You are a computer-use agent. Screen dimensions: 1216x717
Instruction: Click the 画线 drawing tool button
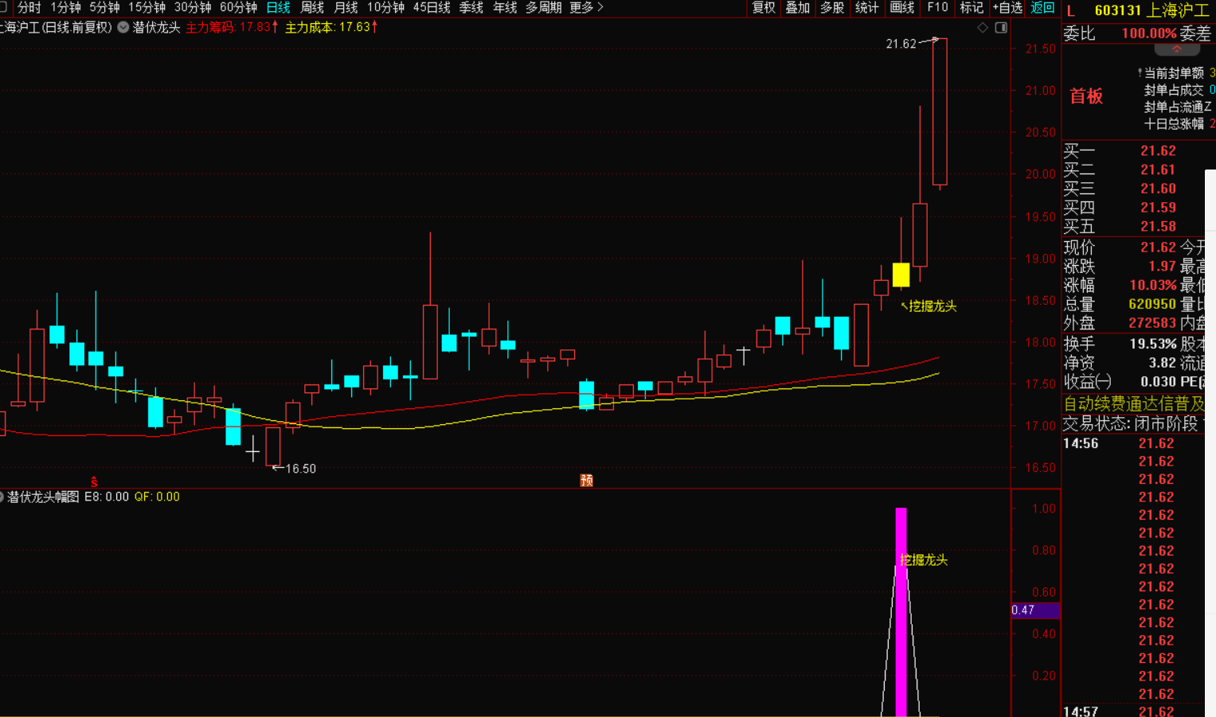901,8
